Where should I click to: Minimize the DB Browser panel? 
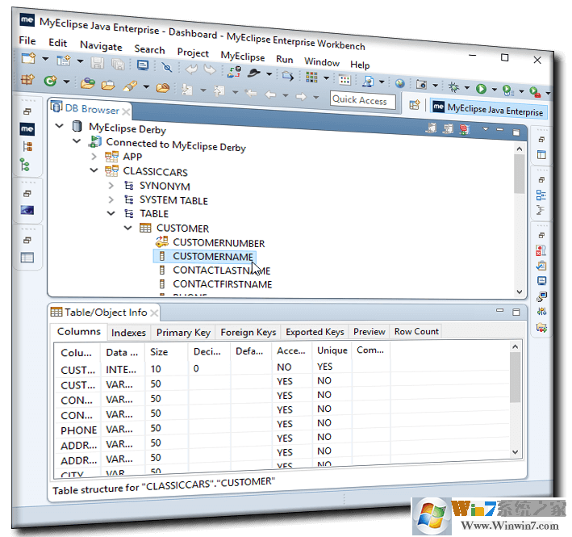point(502,130)
